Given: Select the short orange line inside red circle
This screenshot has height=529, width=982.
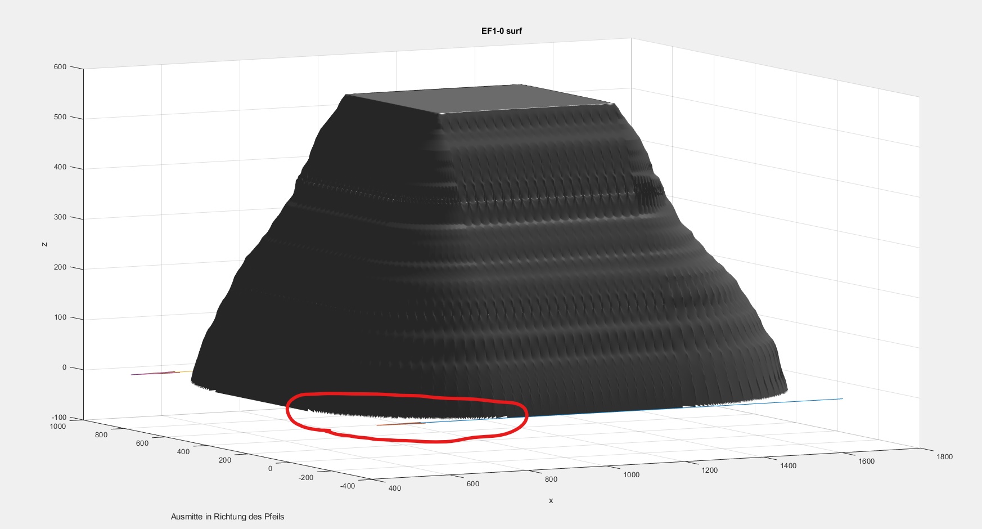Looking at the screenshot, I should click(399, 424).
